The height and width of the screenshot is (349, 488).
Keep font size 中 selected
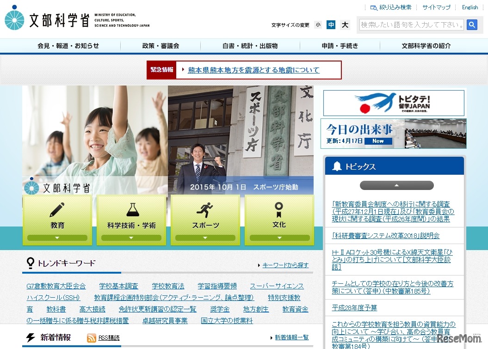331,24
